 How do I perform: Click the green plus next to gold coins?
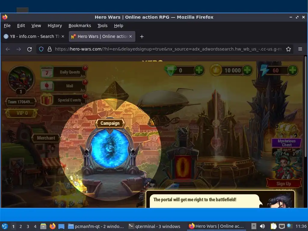point(247,70)
